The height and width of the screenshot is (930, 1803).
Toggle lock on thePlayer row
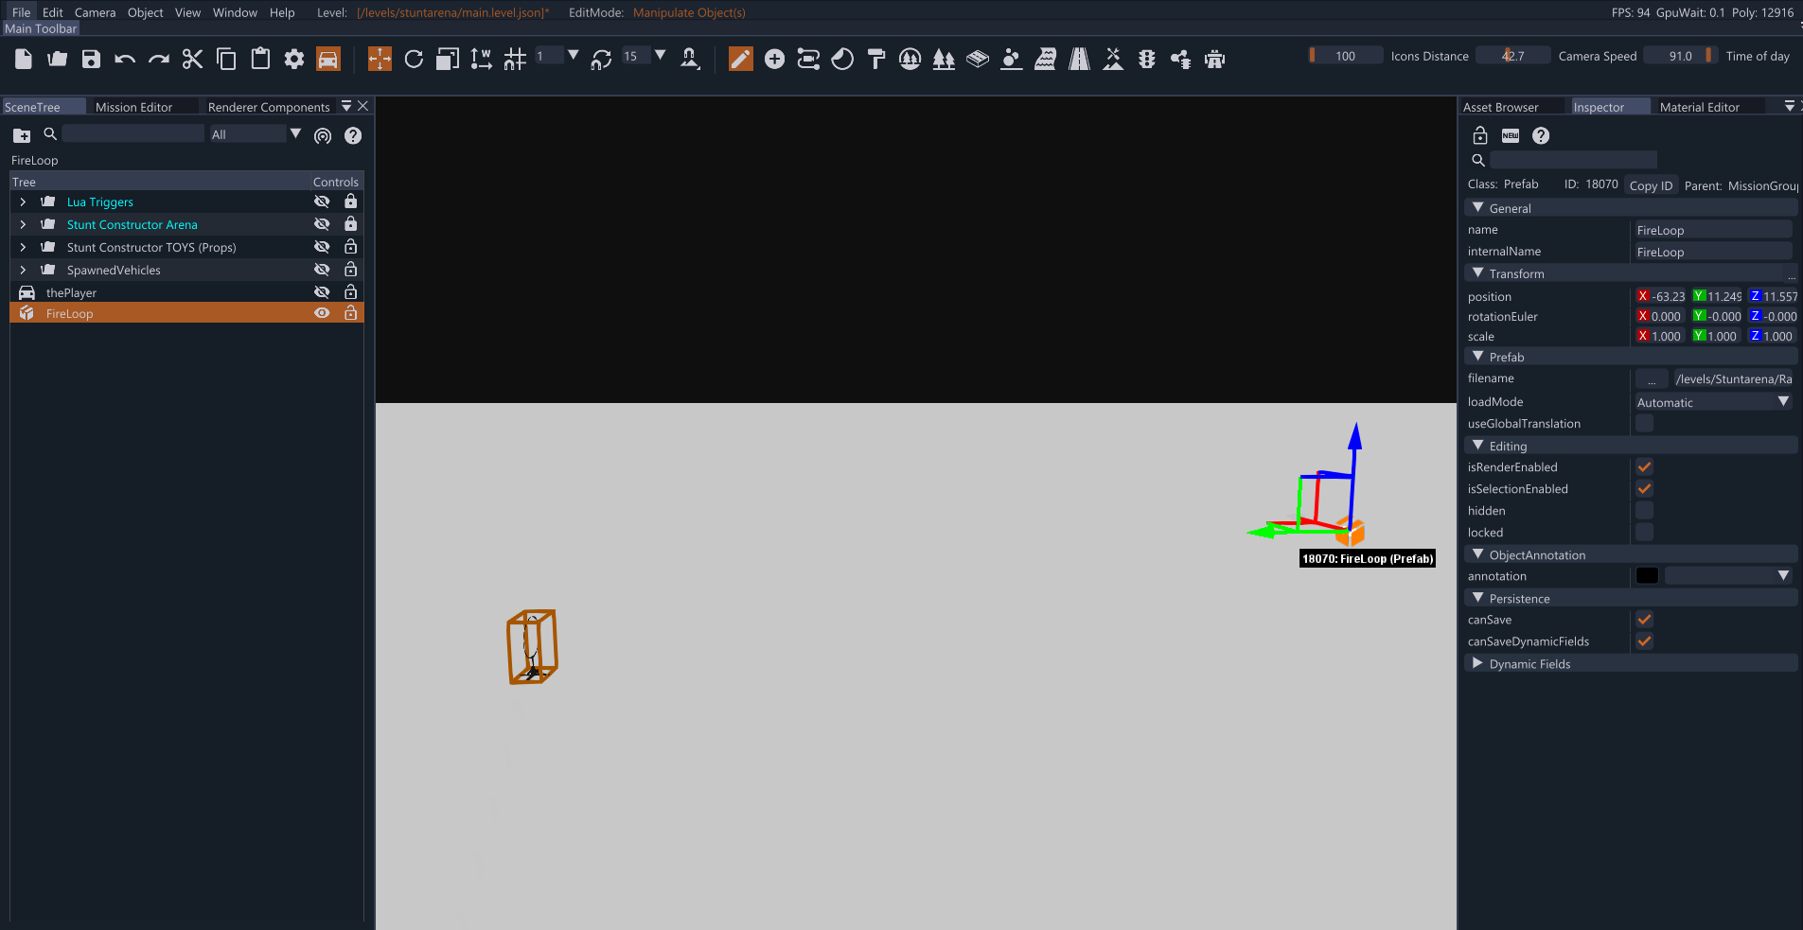[x=350, y=292]
